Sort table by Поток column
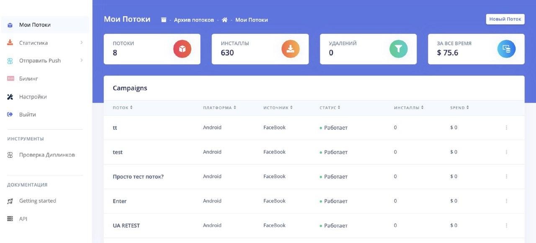Viewport: 536px width, 243px height. (x=123, y=108)
